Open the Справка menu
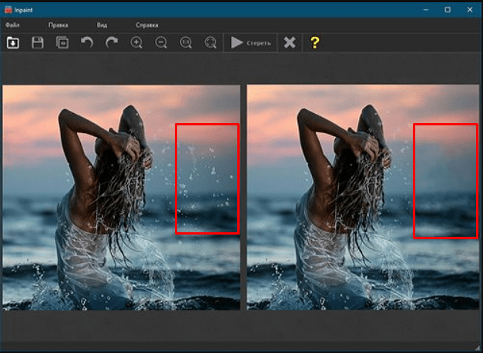This screenshot has height=353, width=483. tap(146, 25)
